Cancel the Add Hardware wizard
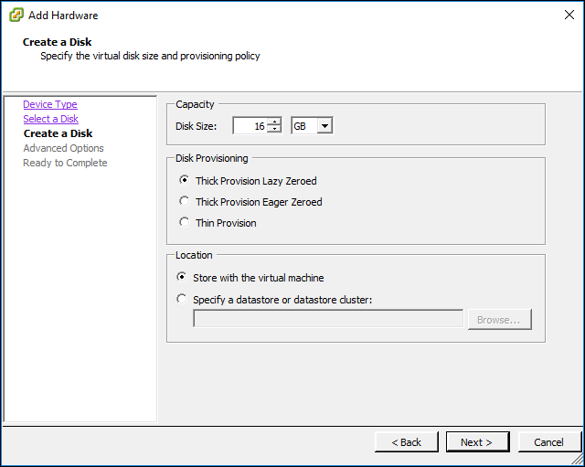This screenshot has height=467, width=585. click(549, 442)
